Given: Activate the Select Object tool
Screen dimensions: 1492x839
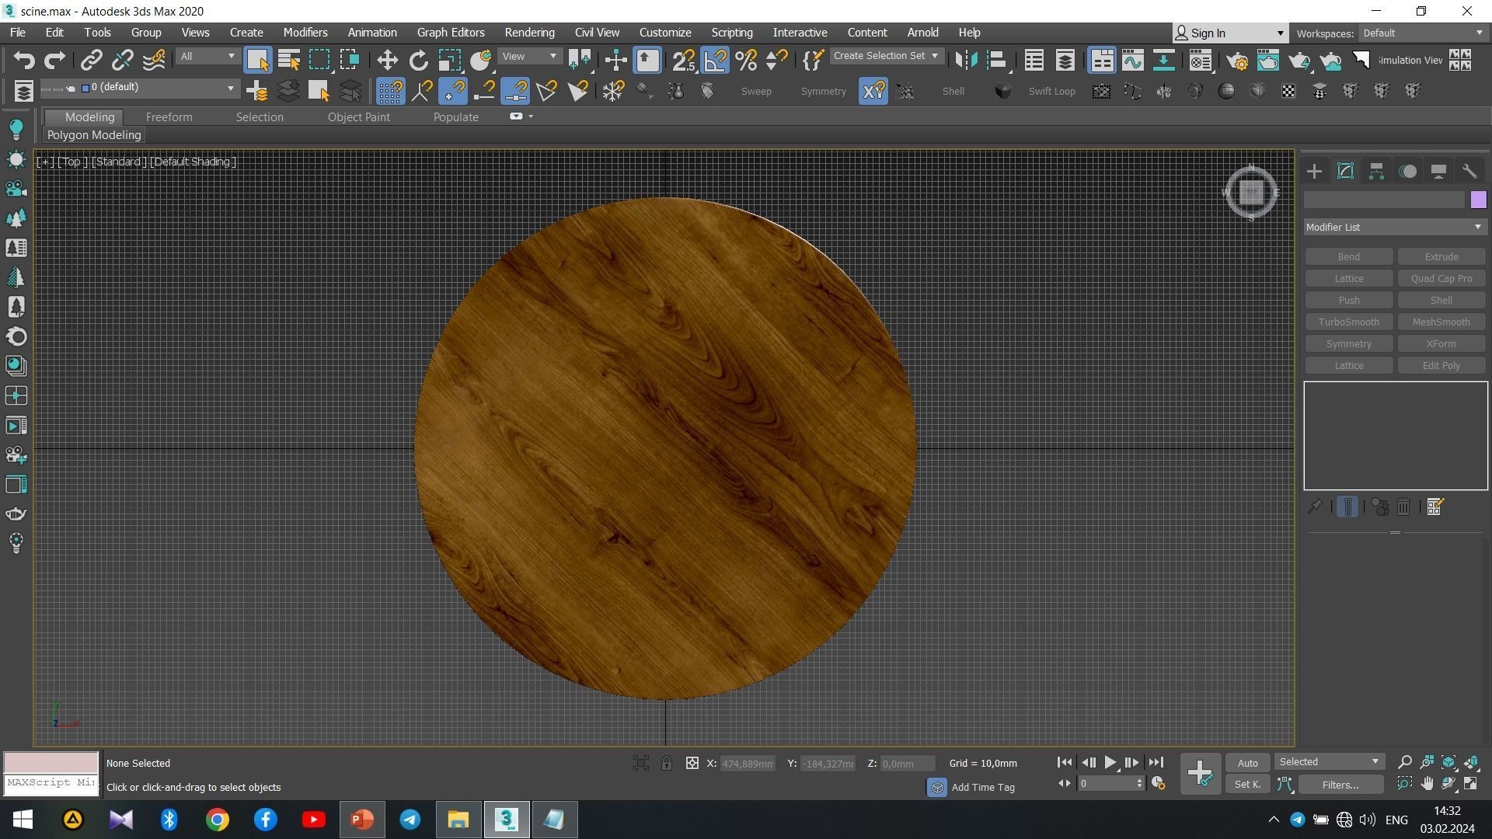Looking at the screenshot, I should pos(257,60).
